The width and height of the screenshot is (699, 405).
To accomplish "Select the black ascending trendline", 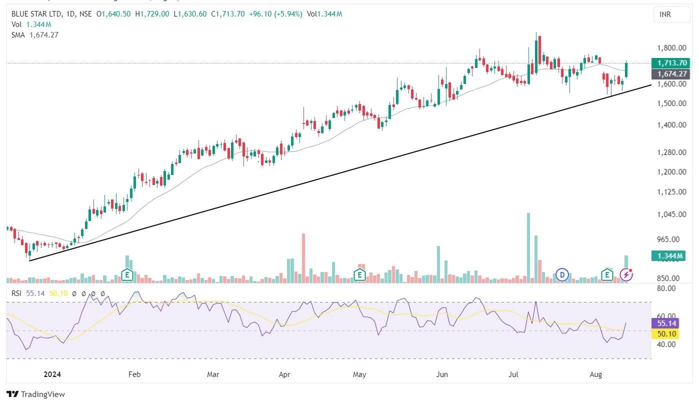I will coord(340,173).
